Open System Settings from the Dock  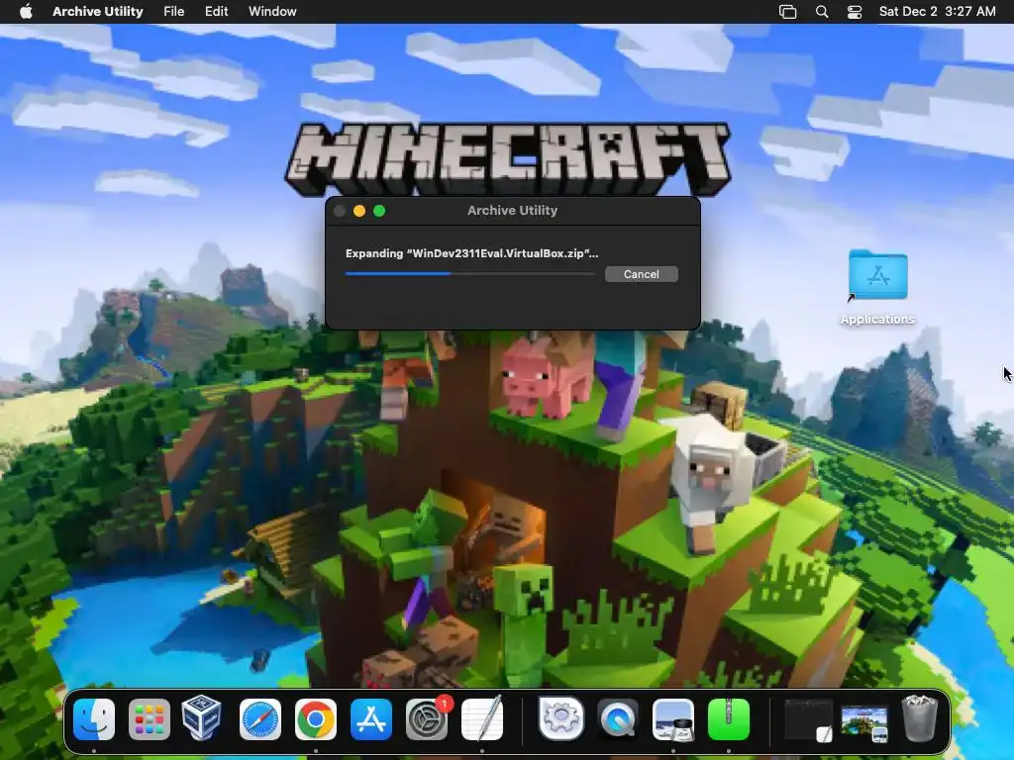tap(427, 718)
